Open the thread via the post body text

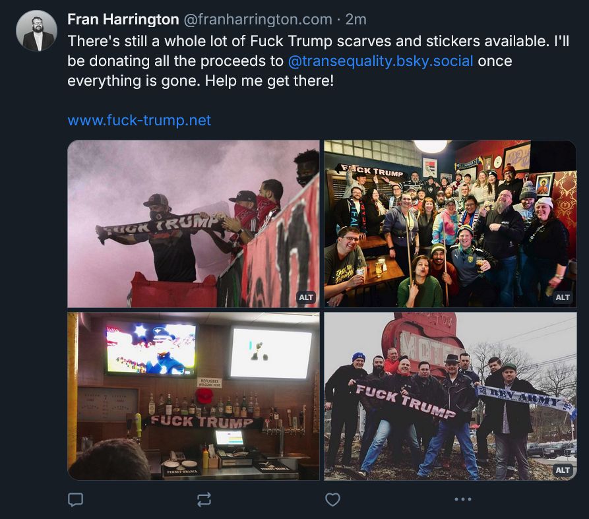tap(318, 61)
